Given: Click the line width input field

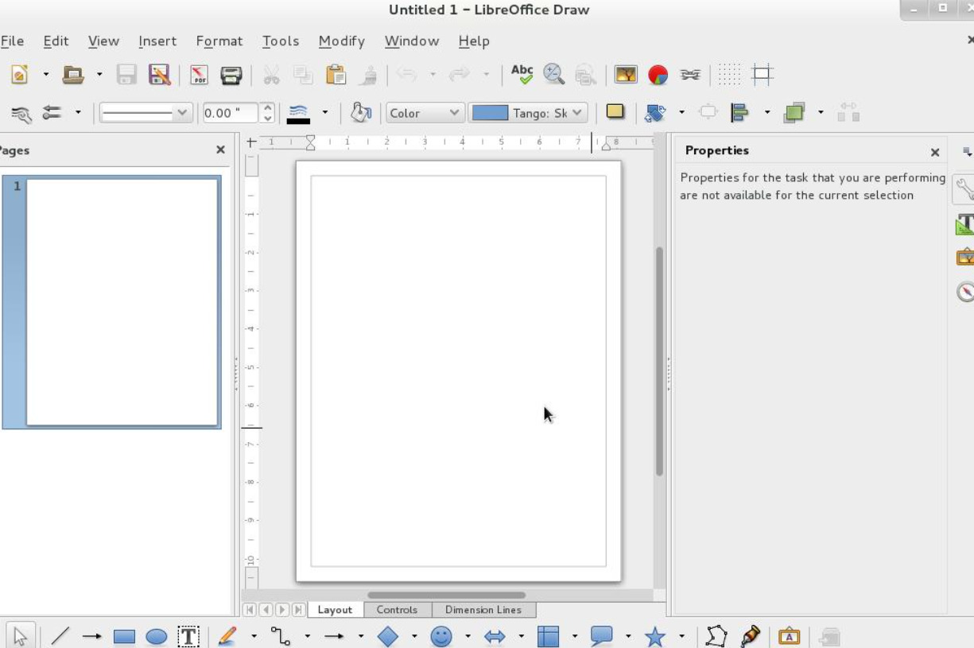Looking at the screenshot, I should click(x=231, y=113).
